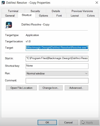Expand the Run dropdown arrow
Viewport: 100px width, 126px height.
coord(86,73)
